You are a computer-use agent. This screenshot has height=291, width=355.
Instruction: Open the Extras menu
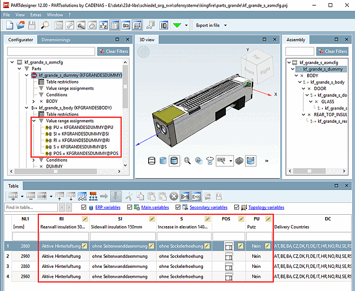pyautogui.click(x=35, y=15)
